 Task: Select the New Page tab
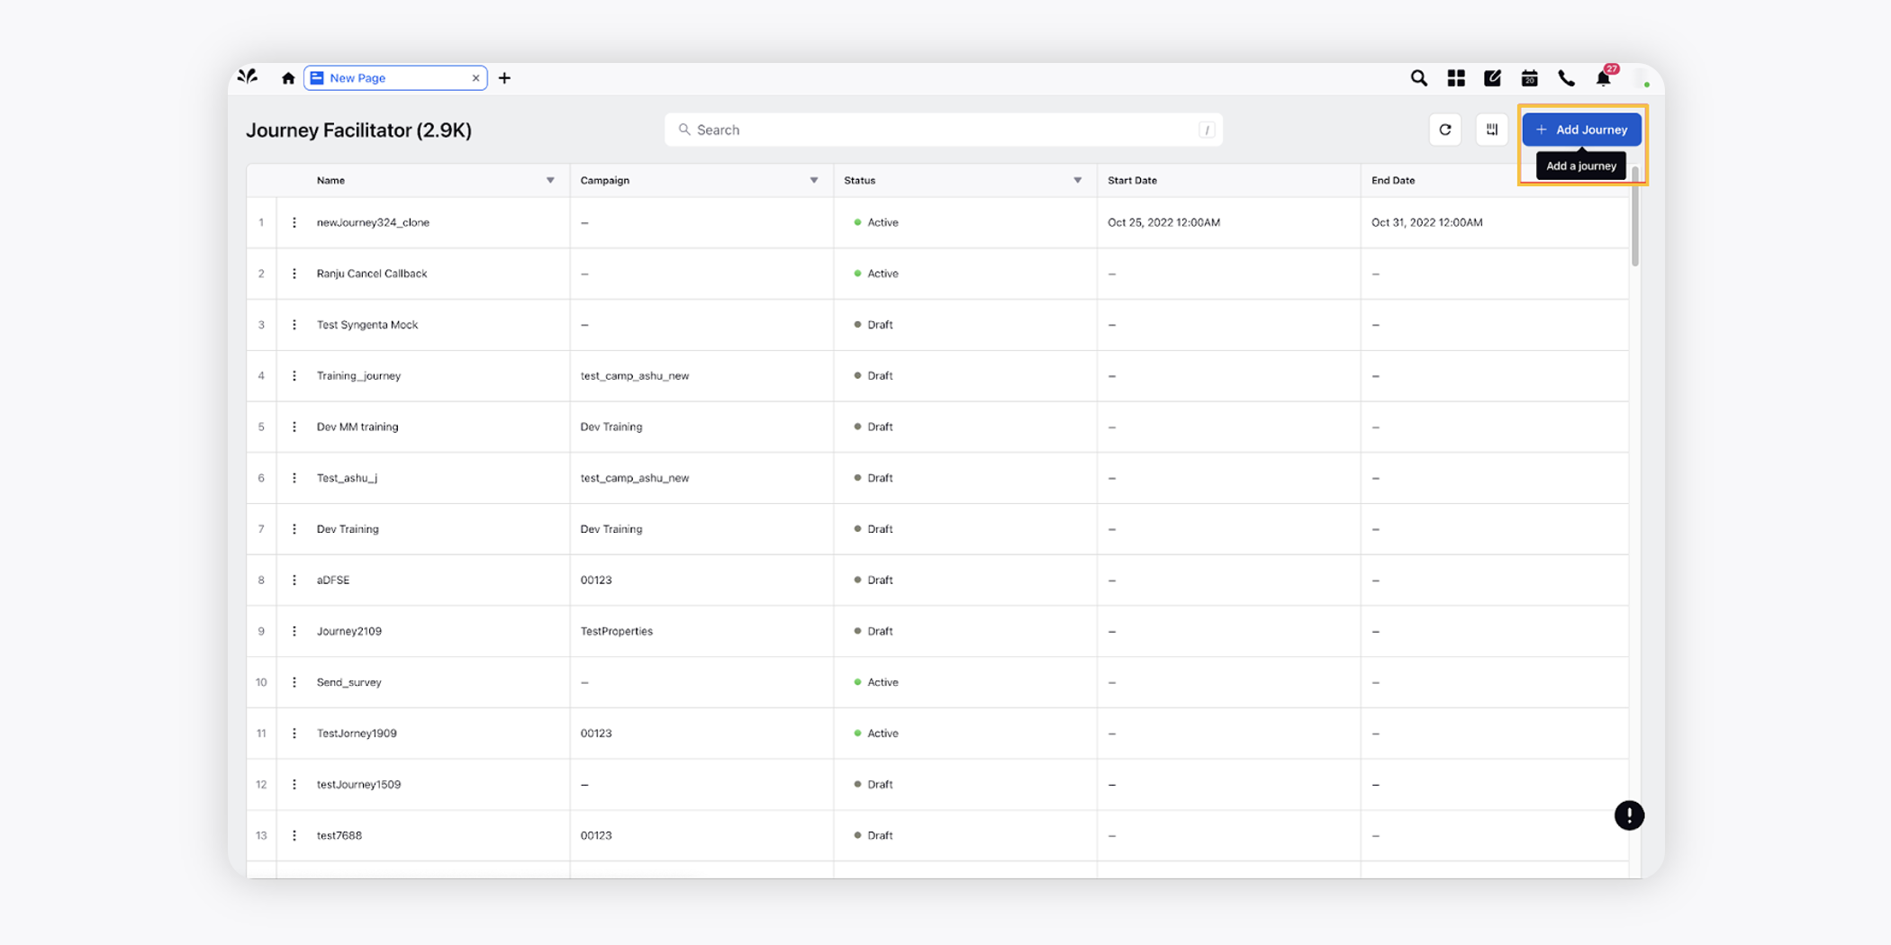click(395, 78)
